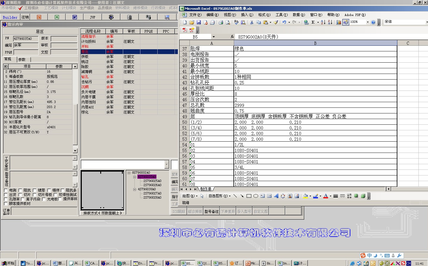
Task: Tick the 切片 checkbox
Action: pos(20,195)
